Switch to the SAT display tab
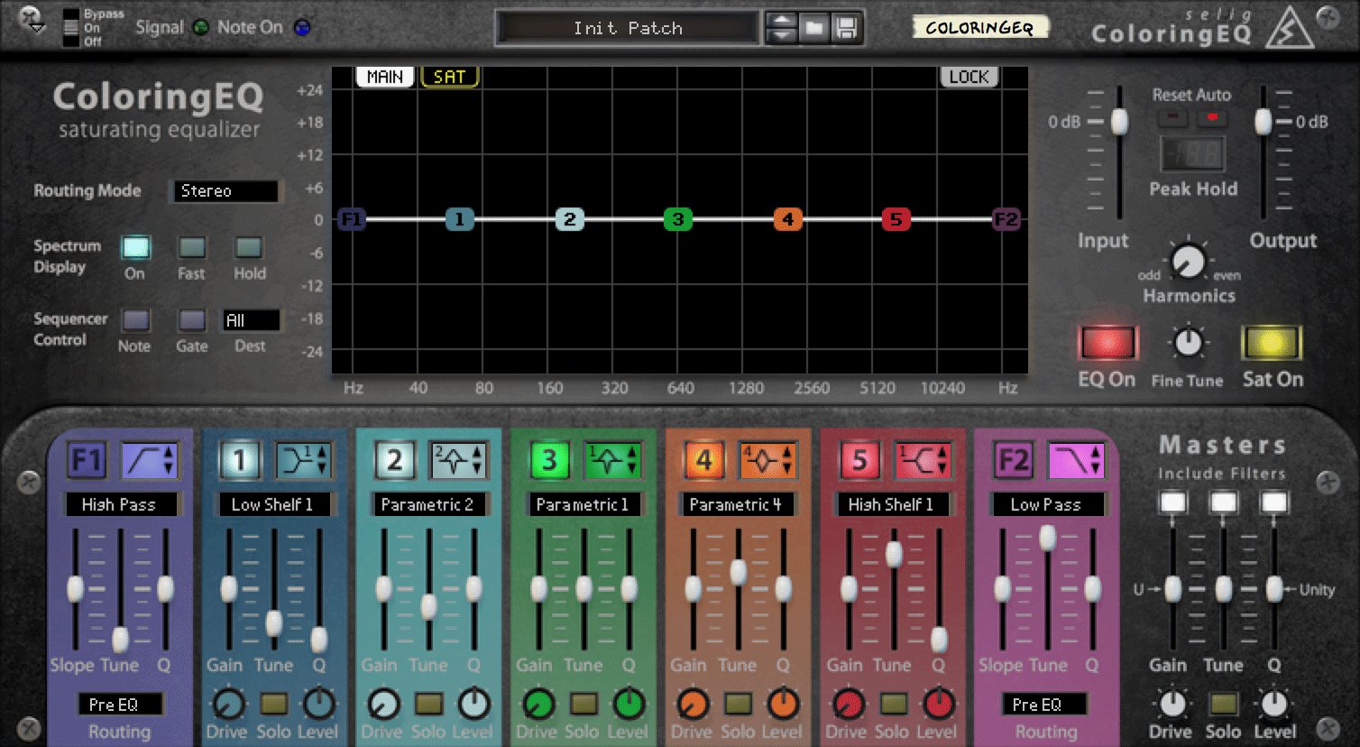The width and height of the screenshot is (1360, 747). [x=449, y=78]
